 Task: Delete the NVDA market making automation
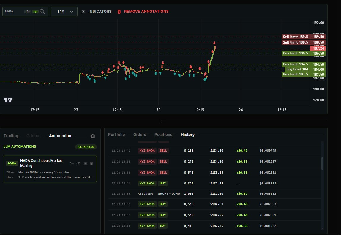pos(91,163)
